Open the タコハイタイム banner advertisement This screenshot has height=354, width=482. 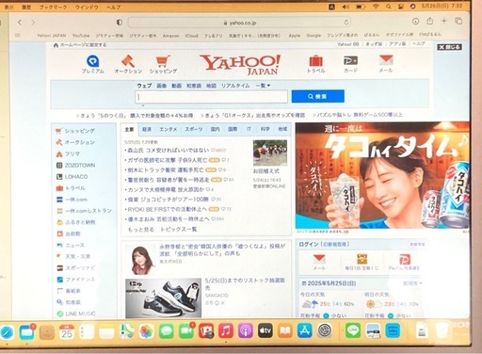pos(382,176)
